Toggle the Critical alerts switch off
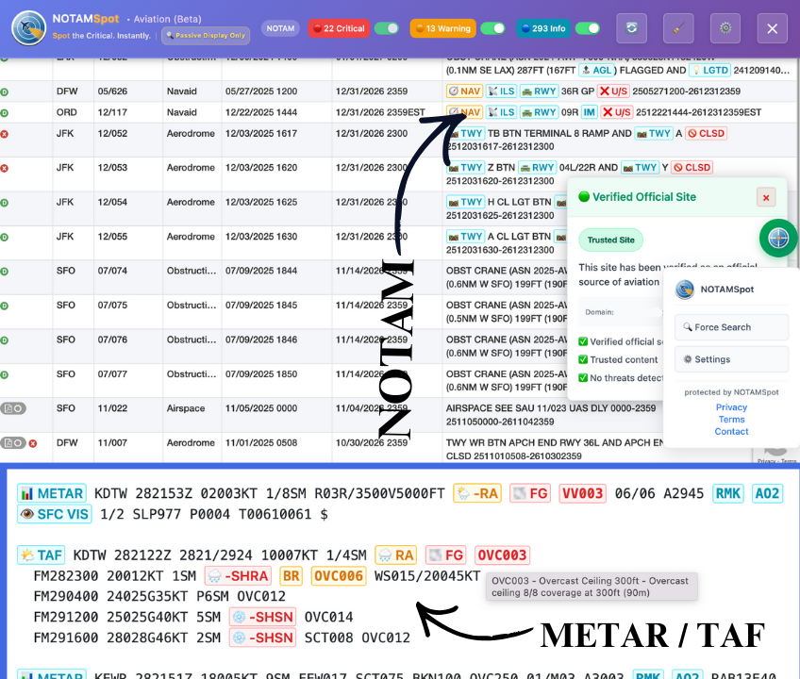800x679 pixels. [x=386, y=28]
